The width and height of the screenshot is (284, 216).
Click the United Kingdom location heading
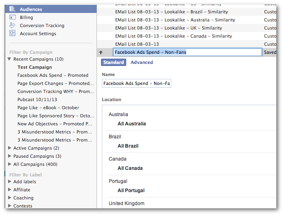point(127,203)
